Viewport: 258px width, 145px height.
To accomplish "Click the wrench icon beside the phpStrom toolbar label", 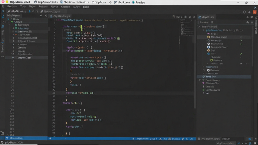I will (x=9, y=11).
